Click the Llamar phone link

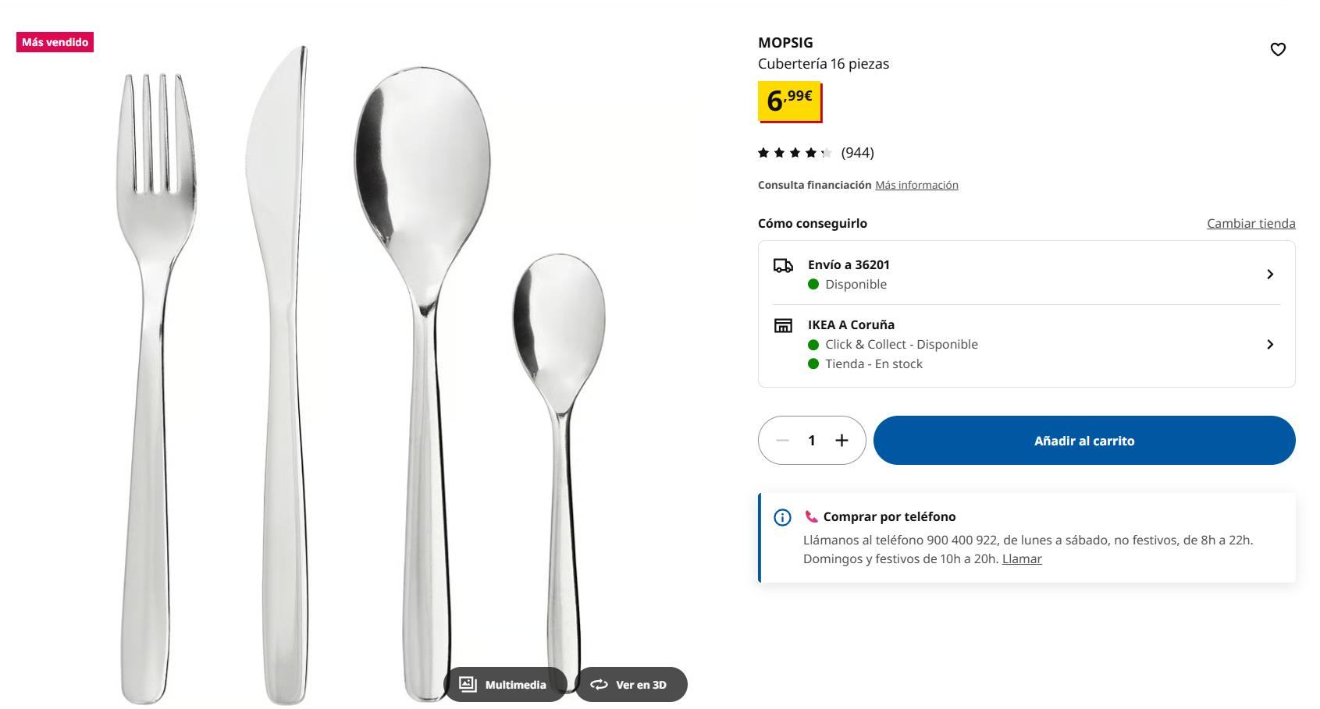[1022, 558]
